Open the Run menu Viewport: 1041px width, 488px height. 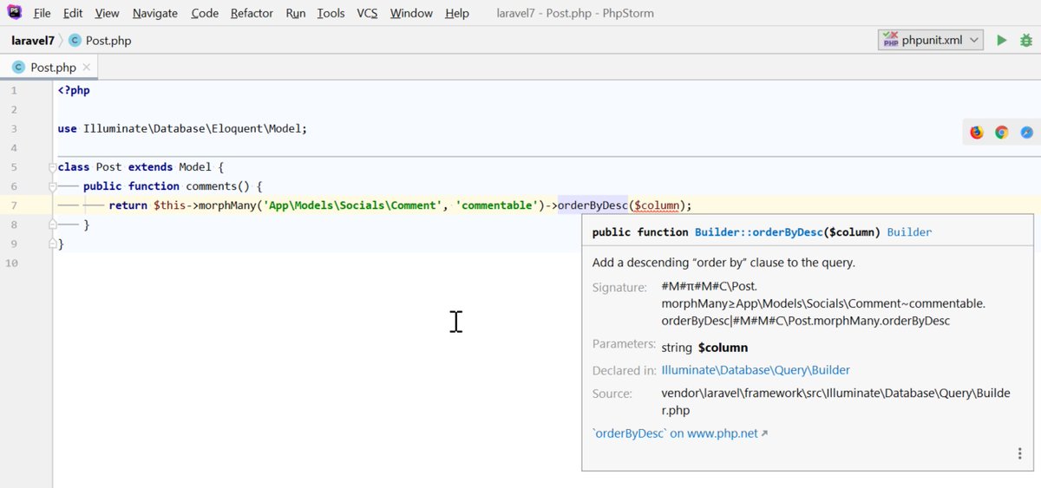point(296,13)
